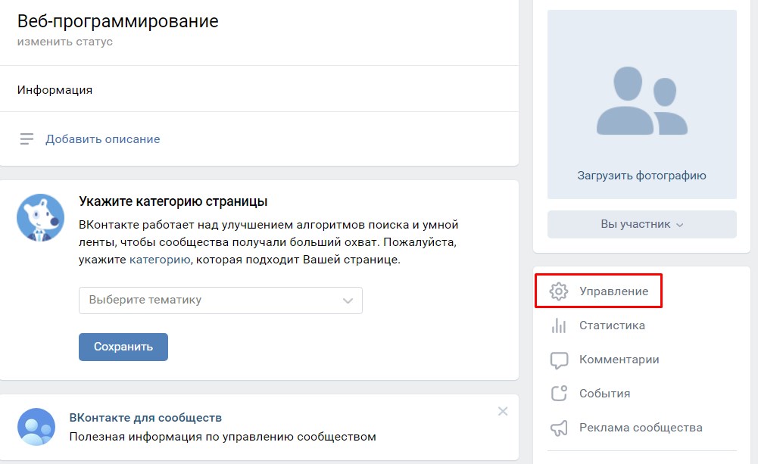The image size is (758, 464).
Task: Click the Управление gear icon
Action: [x=559, y=291]
